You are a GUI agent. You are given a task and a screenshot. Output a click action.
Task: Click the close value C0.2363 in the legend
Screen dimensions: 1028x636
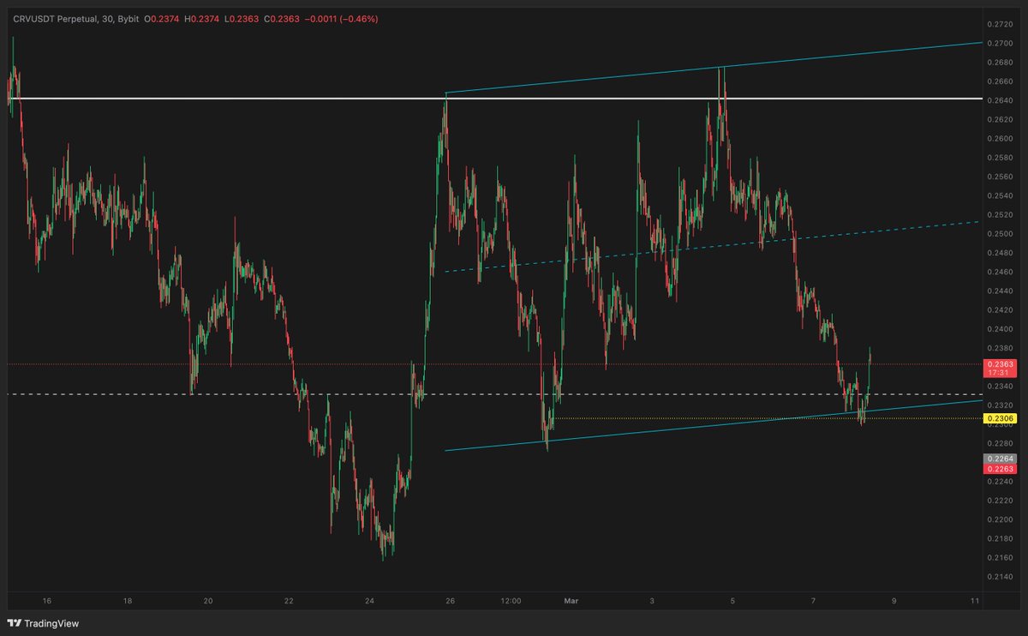click(x=280, y=18)
